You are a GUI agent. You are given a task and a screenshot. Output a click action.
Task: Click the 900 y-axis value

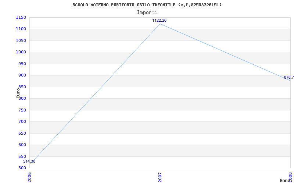22,75
